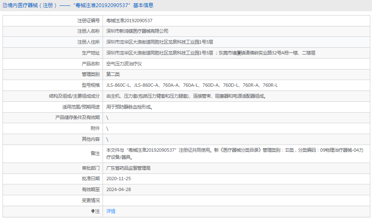372x220 pixels.
Task: Select approving department 广东省药品监督管理局
Action: [x=128, y=168]
